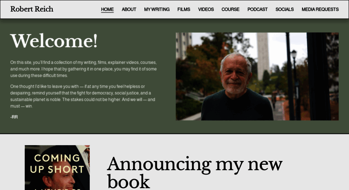Navigate to VIDEOS page

(206, 9)
